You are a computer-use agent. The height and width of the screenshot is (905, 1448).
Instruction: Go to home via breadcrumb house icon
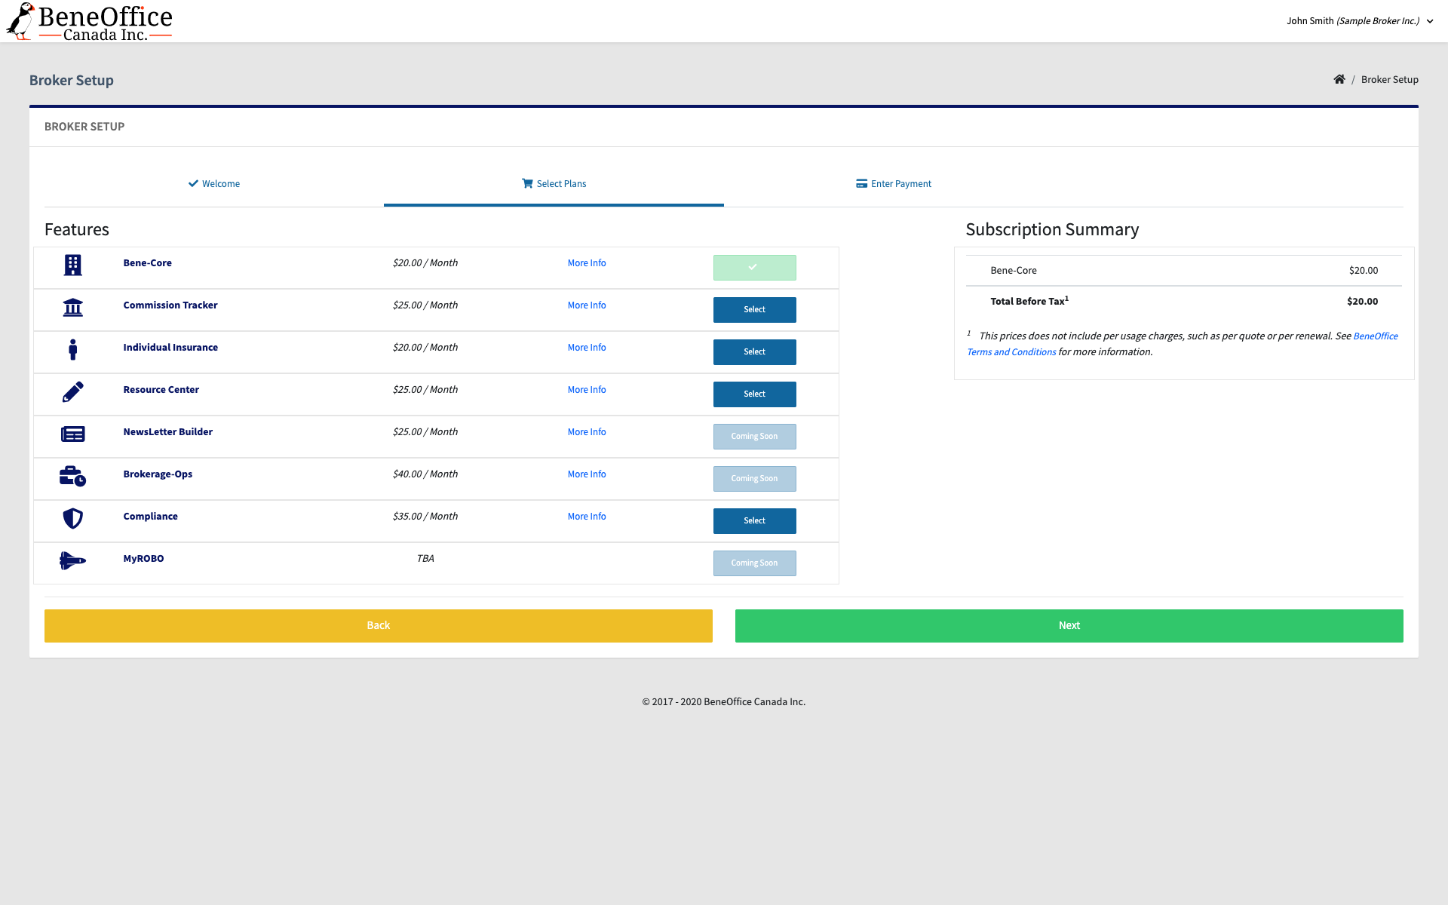pos(1339,79)
